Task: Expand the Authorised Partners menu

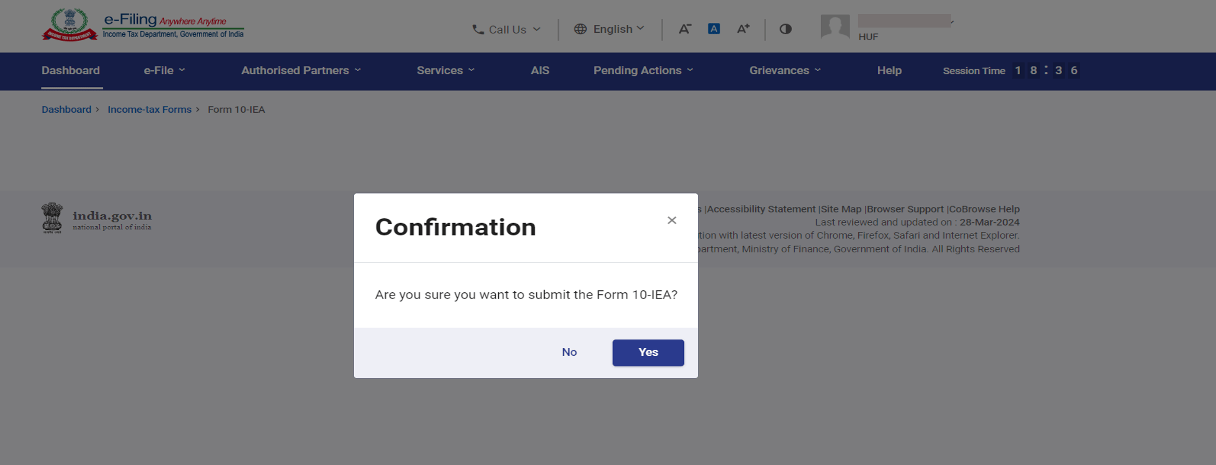Action: click(x=301, y=70)
